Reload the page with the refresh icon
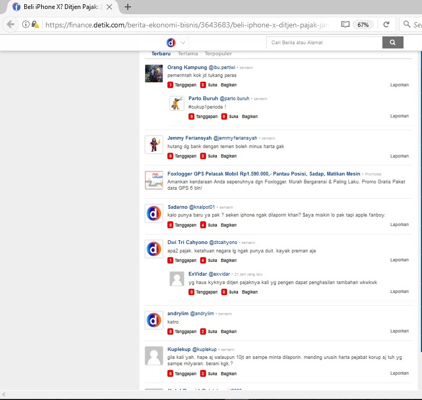 click(x=386, y=25)
